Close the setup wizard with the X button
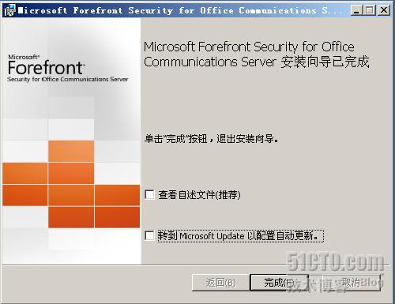The height and width of the screenshot is (304, 395). pyautogui.click(x=384, y=10)
